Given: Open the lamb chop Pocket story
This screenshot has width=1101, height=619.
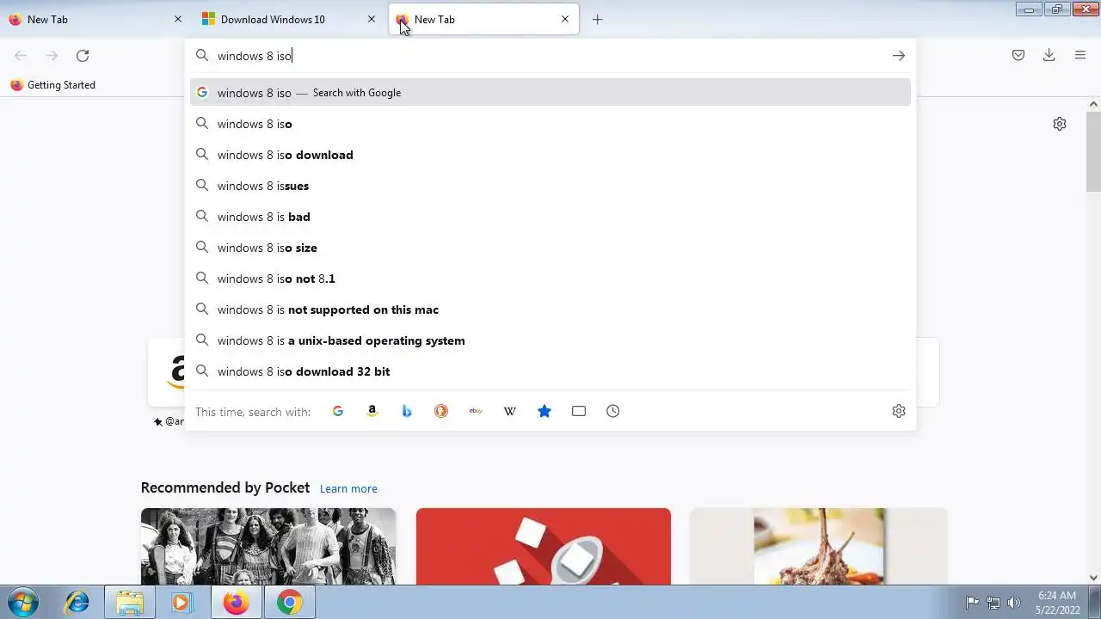Looking at the screenshot, I should [818, 546].
